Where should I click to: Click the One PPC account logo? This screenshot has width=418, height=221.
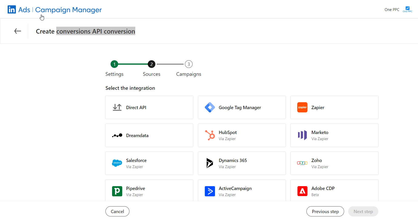tap(408, 9)
